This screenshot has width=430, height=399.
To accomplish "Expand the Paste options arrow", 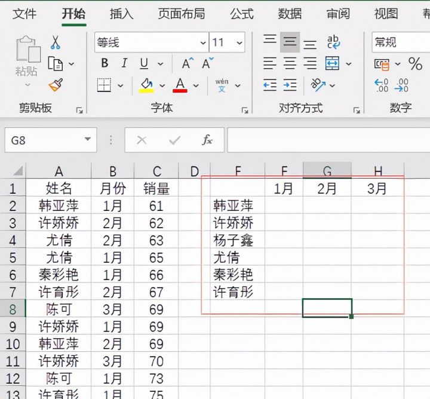I will 27,85.
